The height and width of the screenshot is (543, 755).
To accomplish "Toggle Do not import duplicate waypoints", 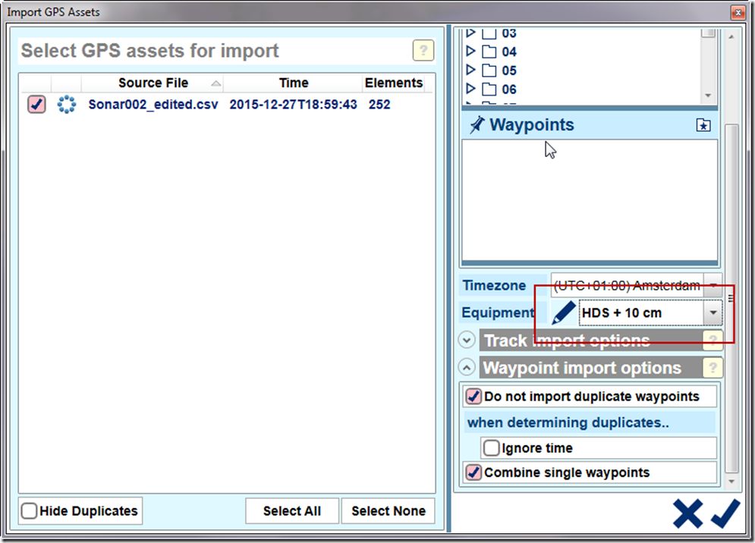I will (x=474, y=397).
